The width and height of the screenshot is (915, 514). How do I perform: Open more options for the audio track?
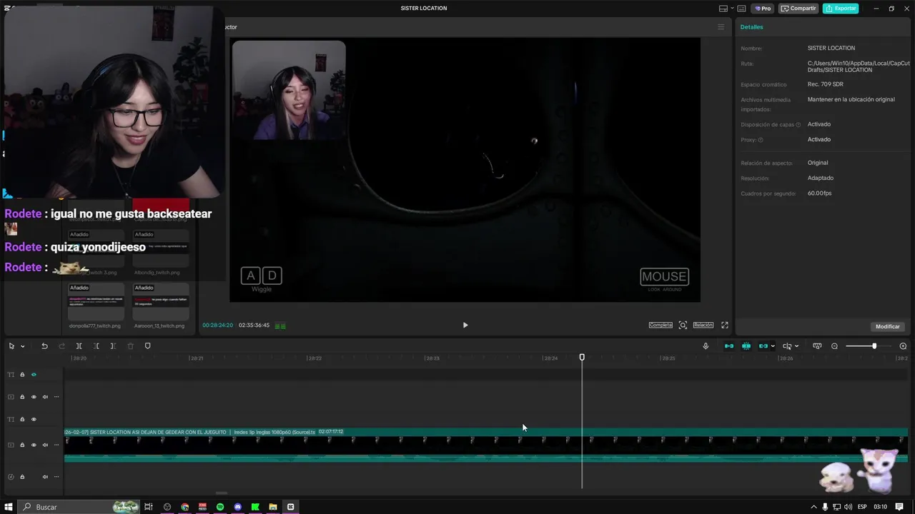coord(56,477)
